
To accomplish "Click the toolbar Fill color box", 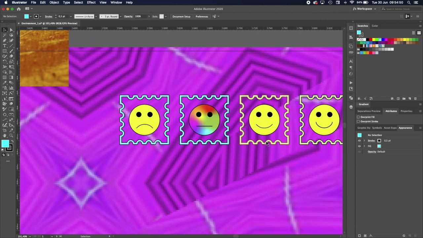I will coord(5,144).
